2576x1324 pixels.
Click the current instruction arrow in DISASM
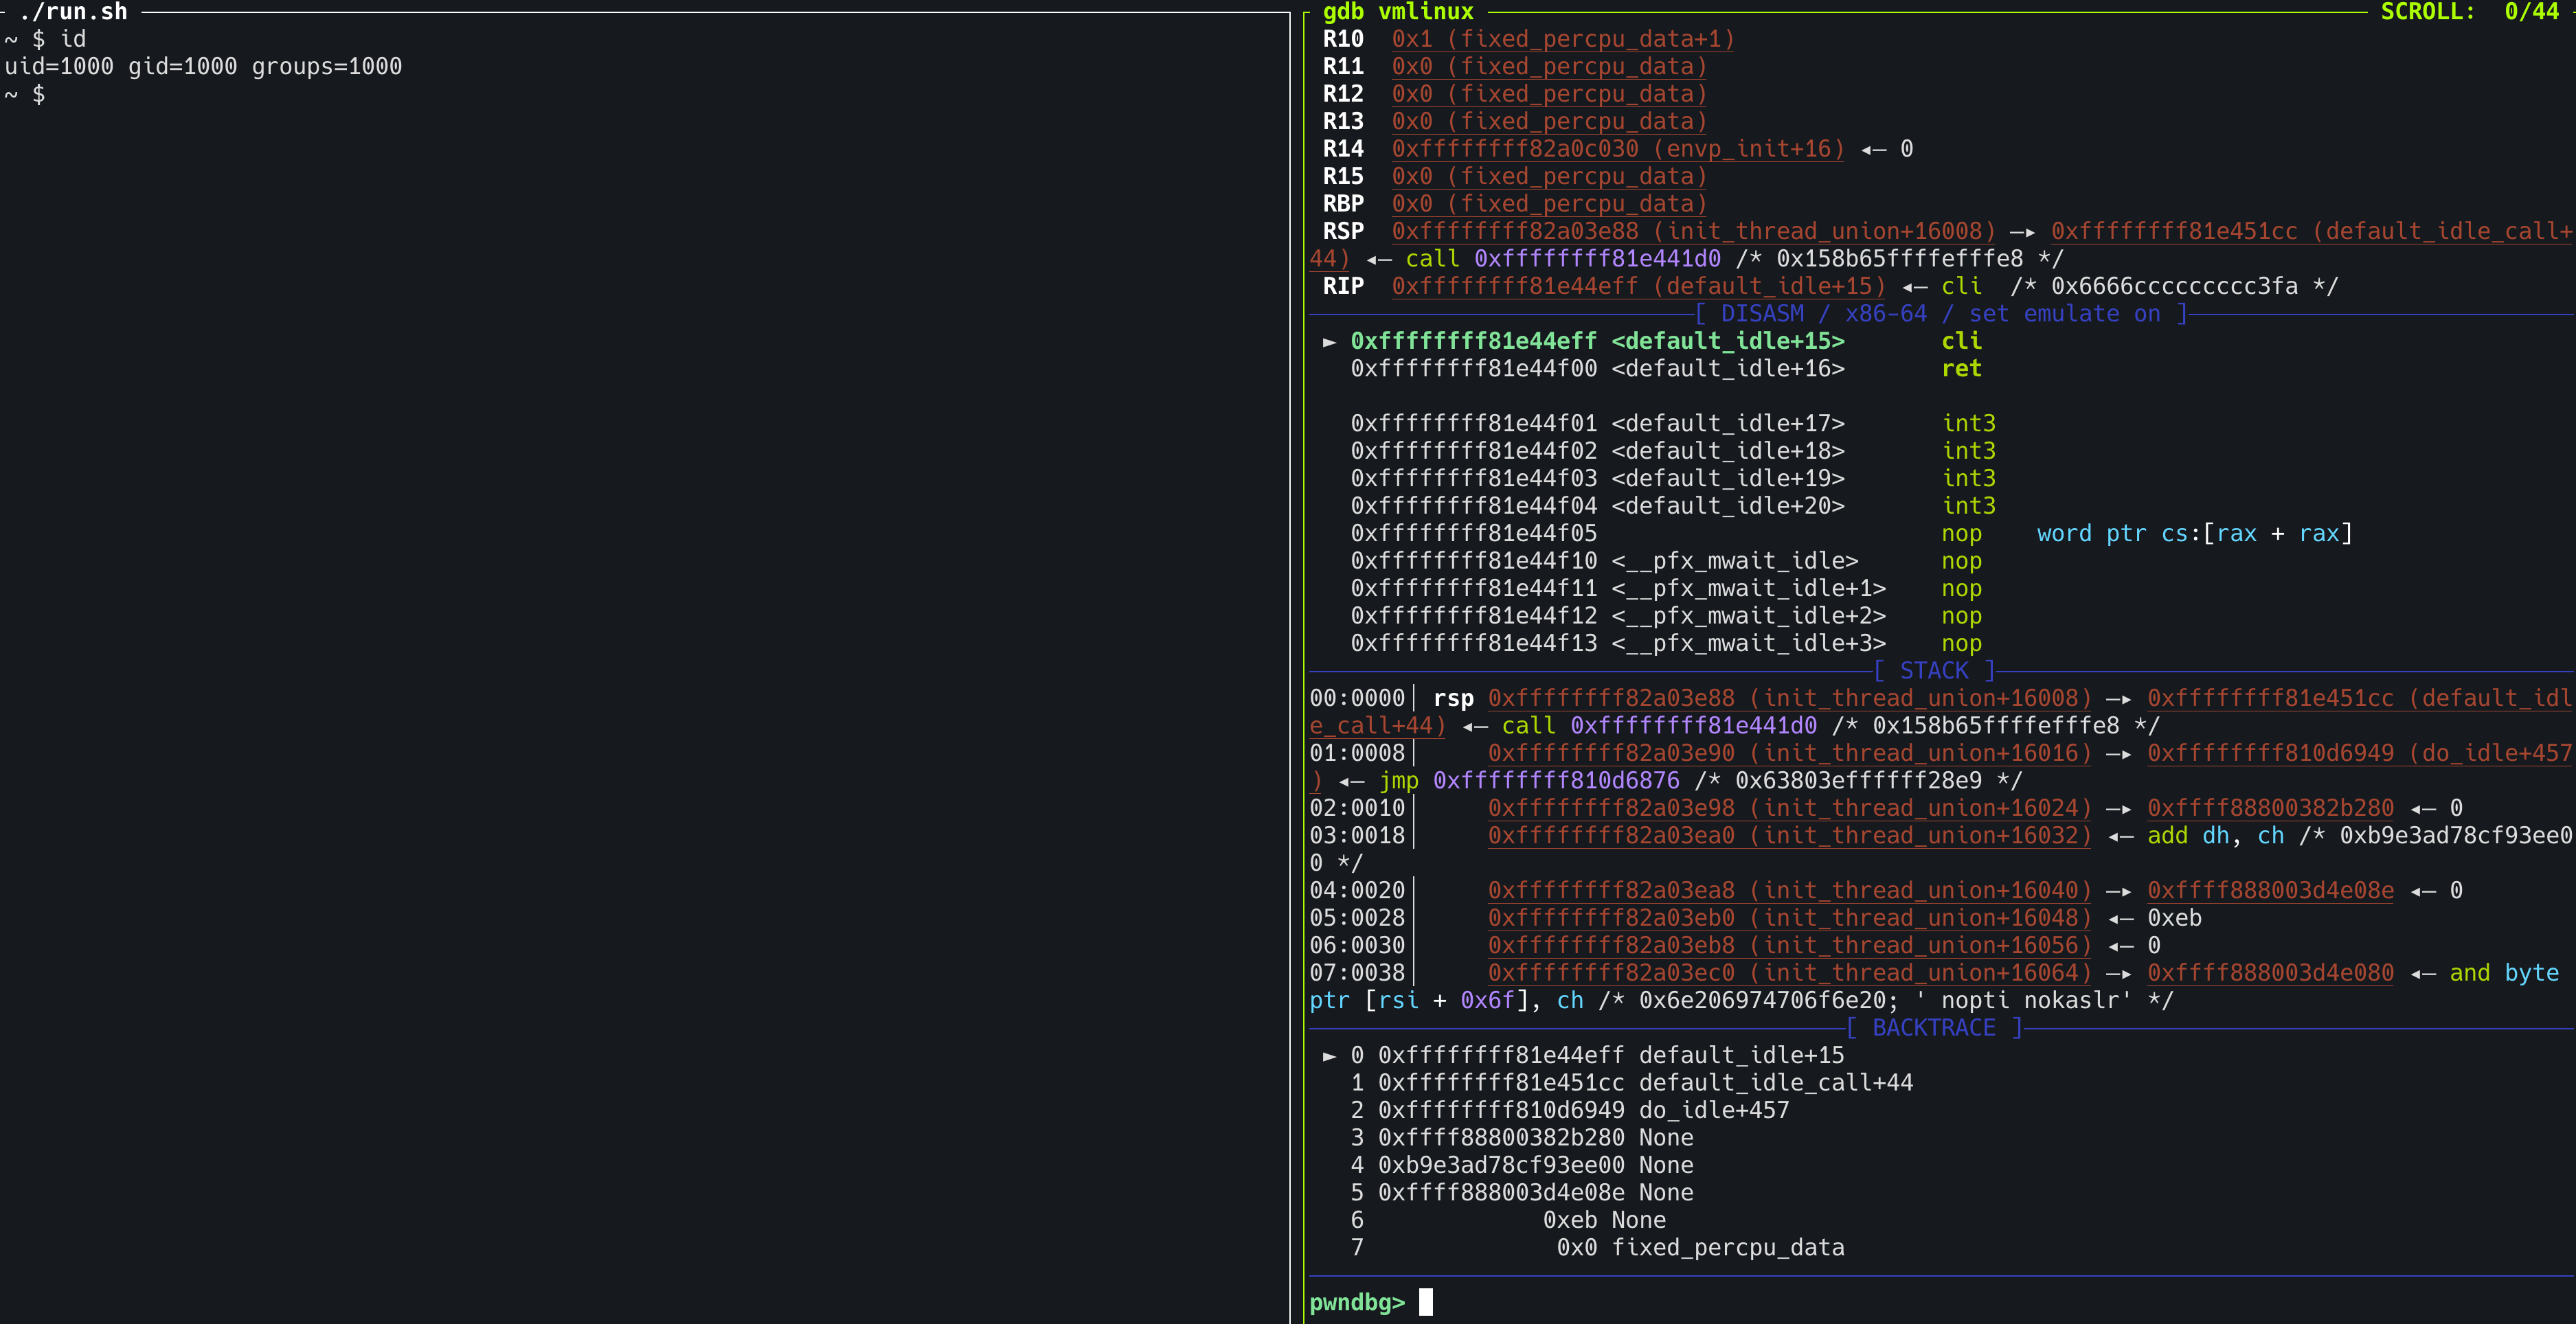pos(1329,342)
